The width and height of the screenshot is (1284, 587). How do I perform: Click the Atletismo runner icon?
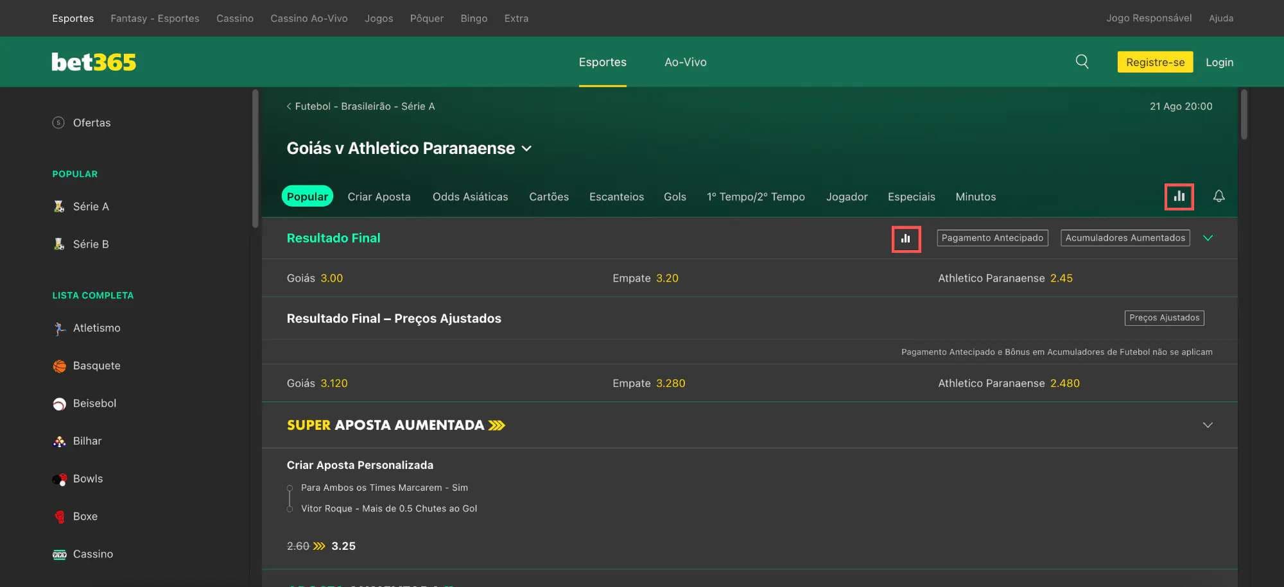tap(59, 328)
